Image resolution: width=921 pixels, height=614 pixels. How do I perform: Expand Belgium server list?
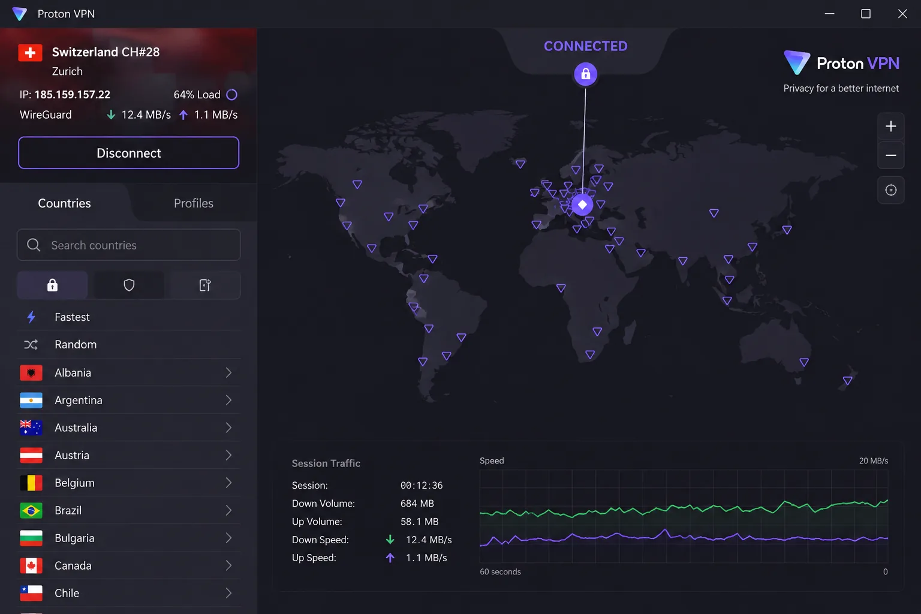click(228, 483)
